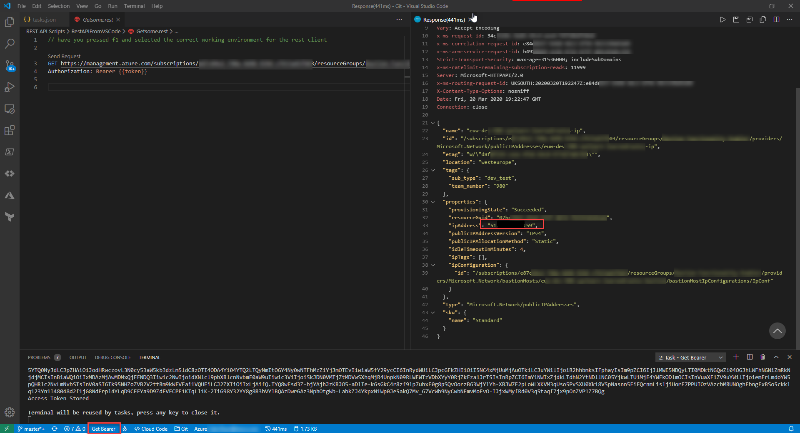Click the flame icon in status bar
800x434 pixels.
(125, 429)
